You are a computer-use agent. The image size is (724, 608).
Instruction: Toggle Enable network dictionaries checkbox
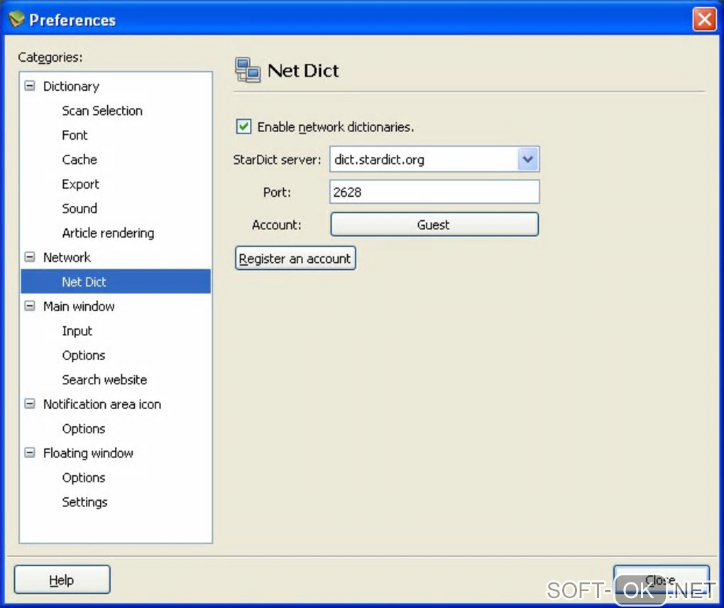(243, 126)
